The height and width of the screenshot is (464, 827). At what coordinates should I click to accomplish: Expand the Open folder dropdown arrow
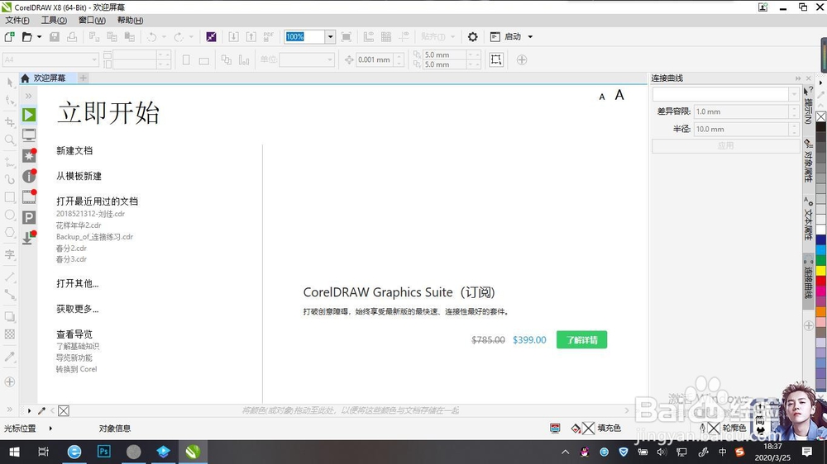(39, 37)
